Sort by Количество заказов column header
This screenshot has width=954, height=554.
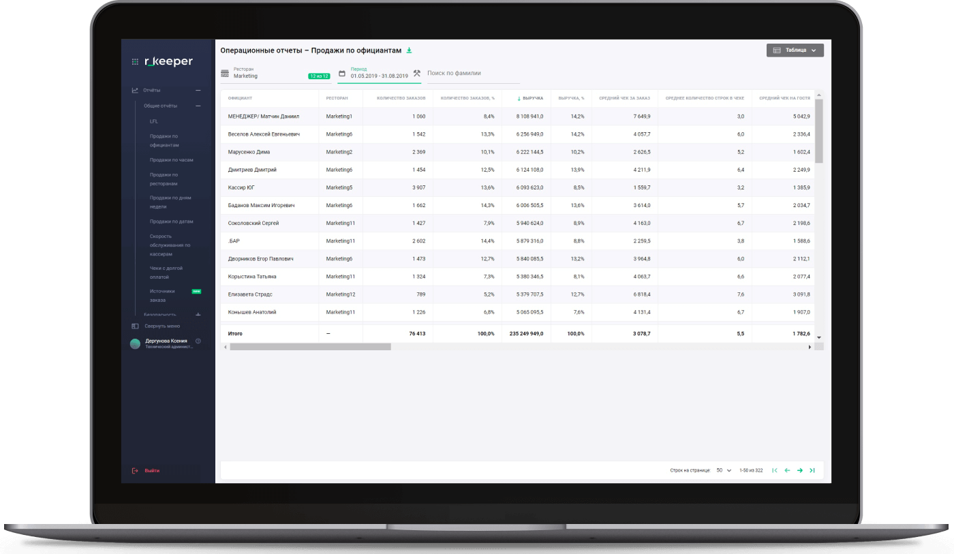coord(401,98)
